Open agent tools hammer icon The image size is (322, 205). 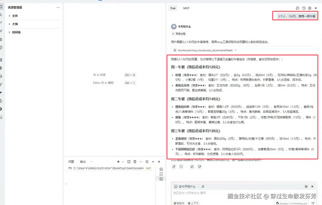pos(203,187)
